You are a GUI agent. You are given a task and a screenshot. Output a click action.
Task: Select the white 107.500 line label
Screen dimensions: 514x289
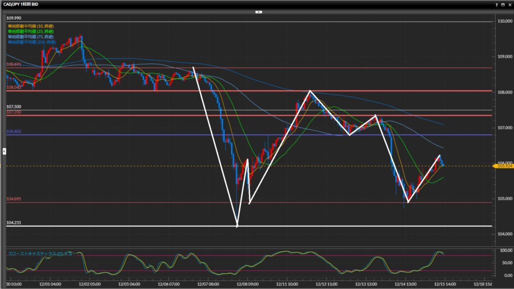tap(14, 107)
